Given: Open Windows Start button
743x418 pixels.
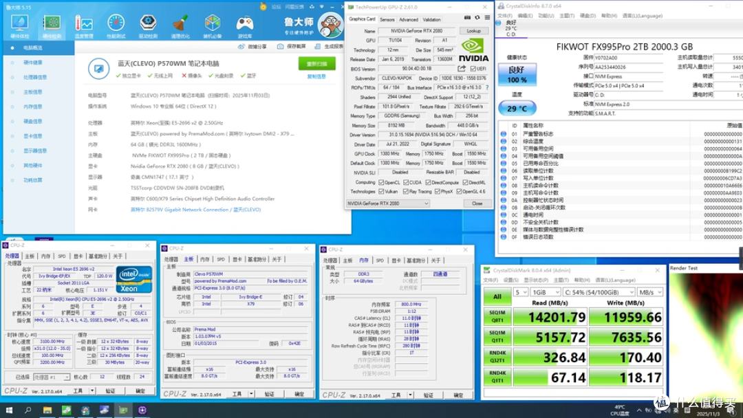Looking at the screenshot, I should 8,410.
